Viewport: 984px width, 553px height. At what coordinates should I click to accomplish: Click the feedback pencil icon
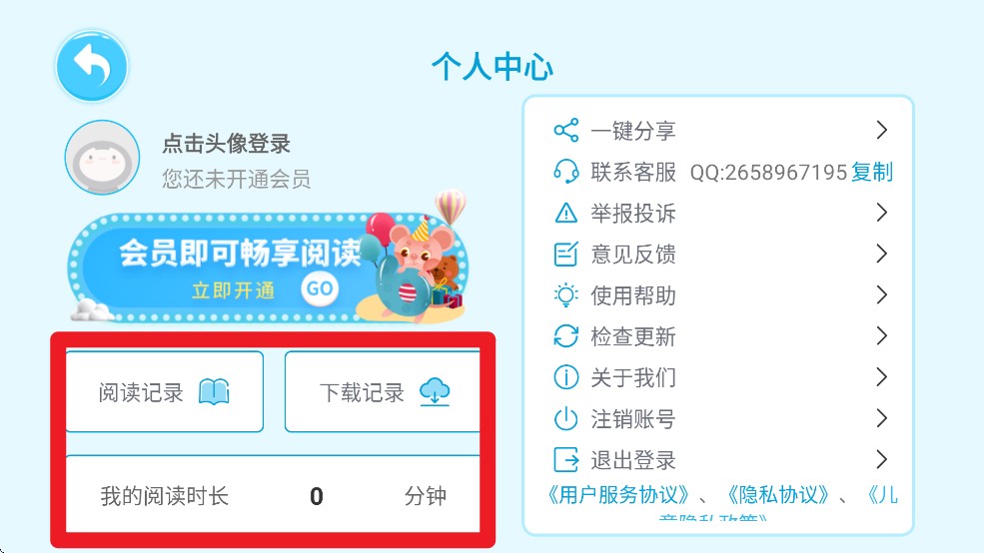(566, 254)
